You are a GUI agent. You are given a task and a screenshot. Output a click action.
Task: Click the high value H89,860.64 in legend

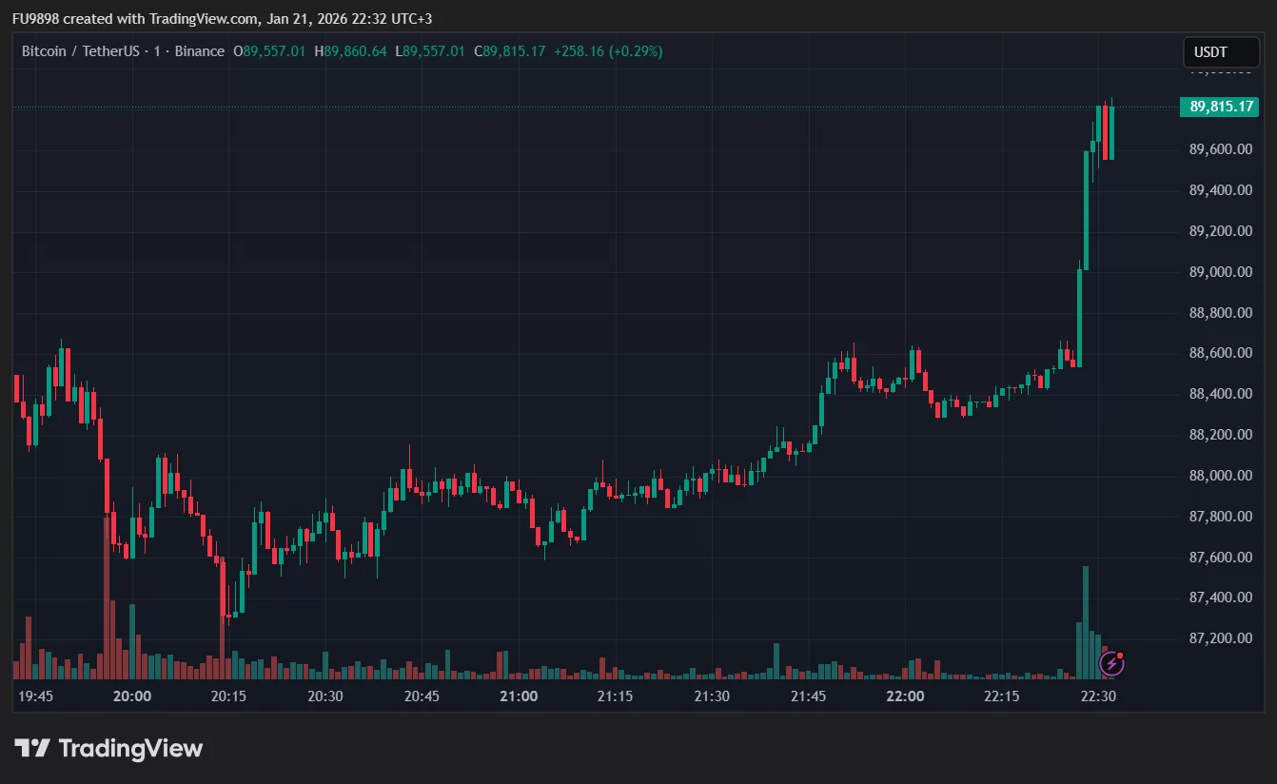350,51
